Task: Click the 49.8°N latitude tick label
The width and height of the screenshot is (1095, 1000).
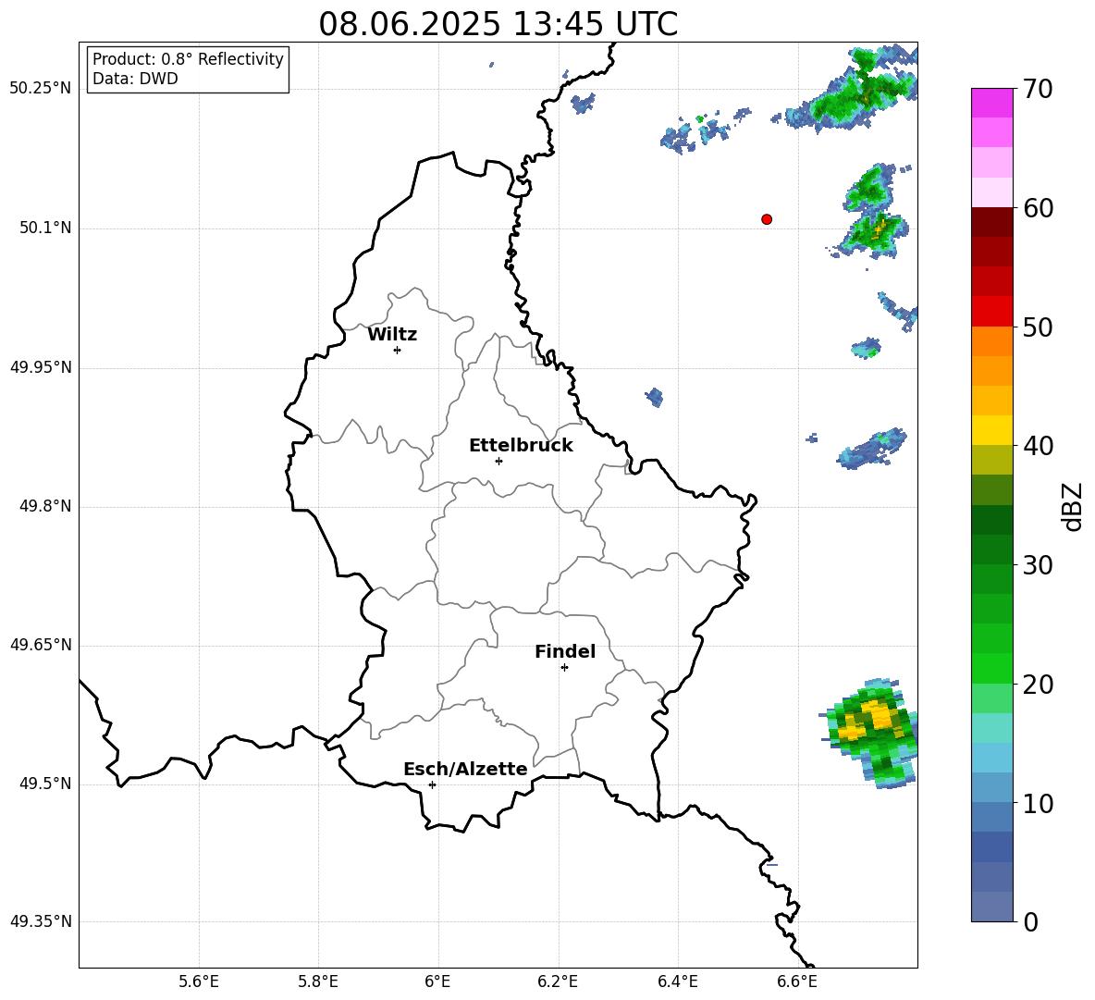Action: coord(46,506)
